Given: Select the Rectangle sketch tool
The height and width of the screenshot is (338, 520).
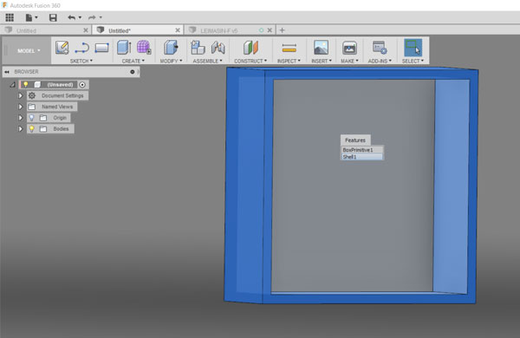Looking at the screenshot, I should pyautogui.click(x=101, y=48).
